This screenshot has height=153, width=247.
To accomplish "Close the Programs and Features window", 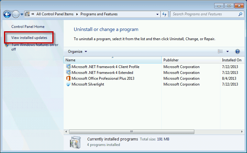I will [x=239, y=6].
